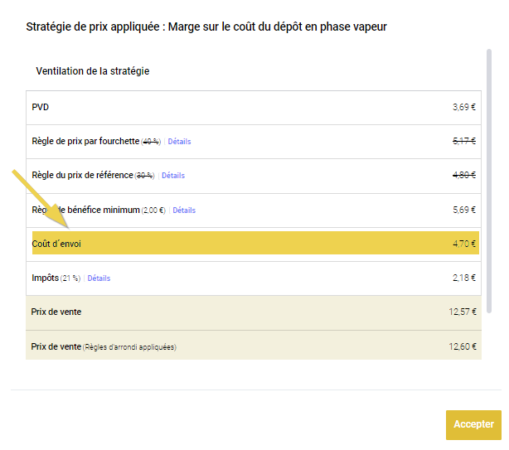Viewport: 509px width, 450px height.
Task: Open Détails link next to Impôts
Action: click(x=99, y=278)
